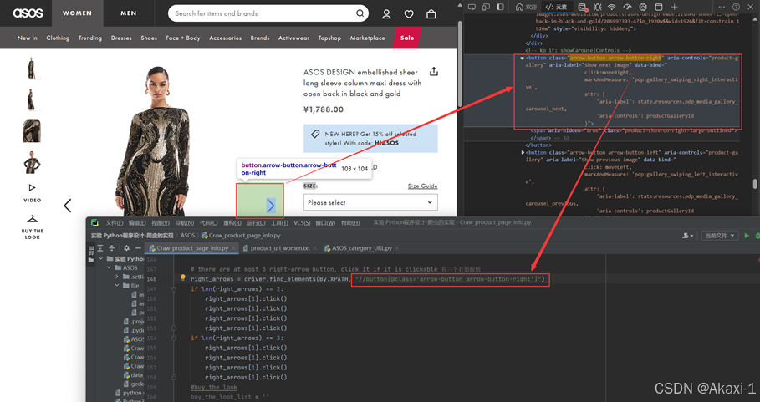Screen dimensions: 760x402
Task: Open the Size Guide link
Action: (423, 186)
